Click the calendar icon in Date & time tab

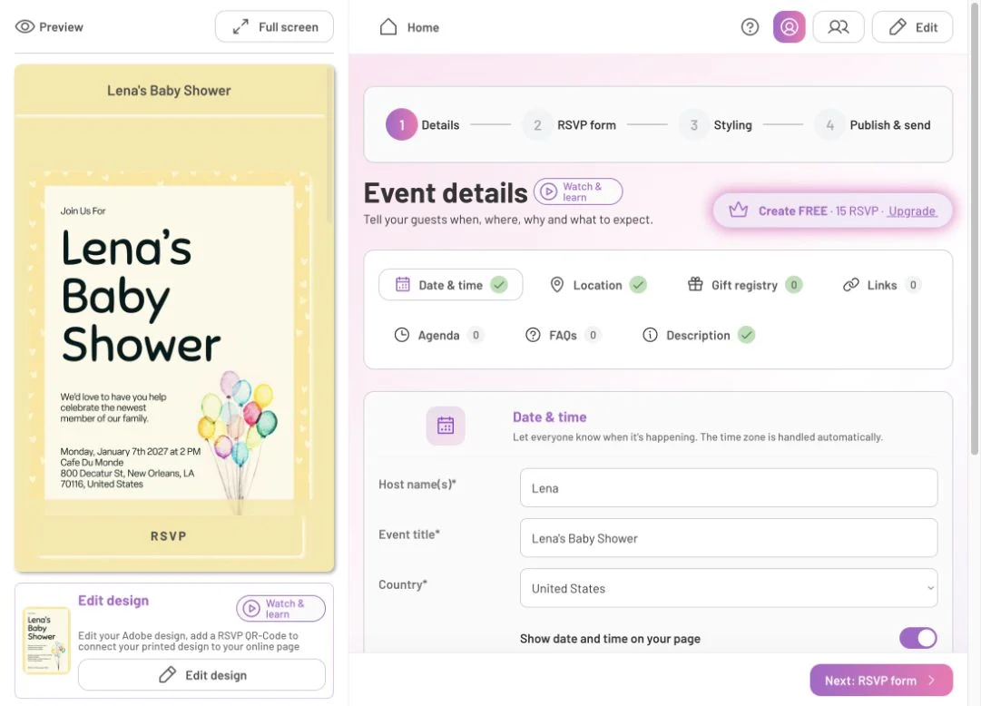402,285
